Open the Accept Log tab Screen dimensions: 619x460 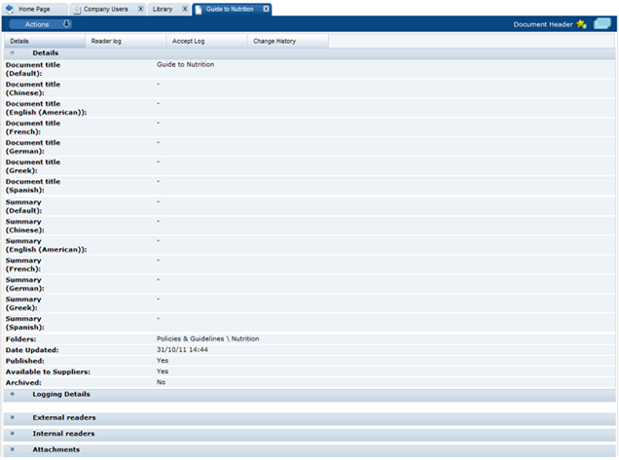point(206,41)
